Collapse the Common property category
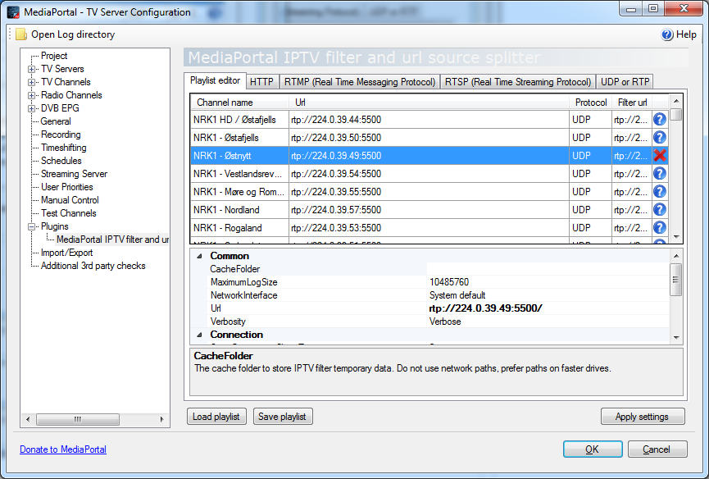This screenshot has height=479, width=709. click(199, 256)
